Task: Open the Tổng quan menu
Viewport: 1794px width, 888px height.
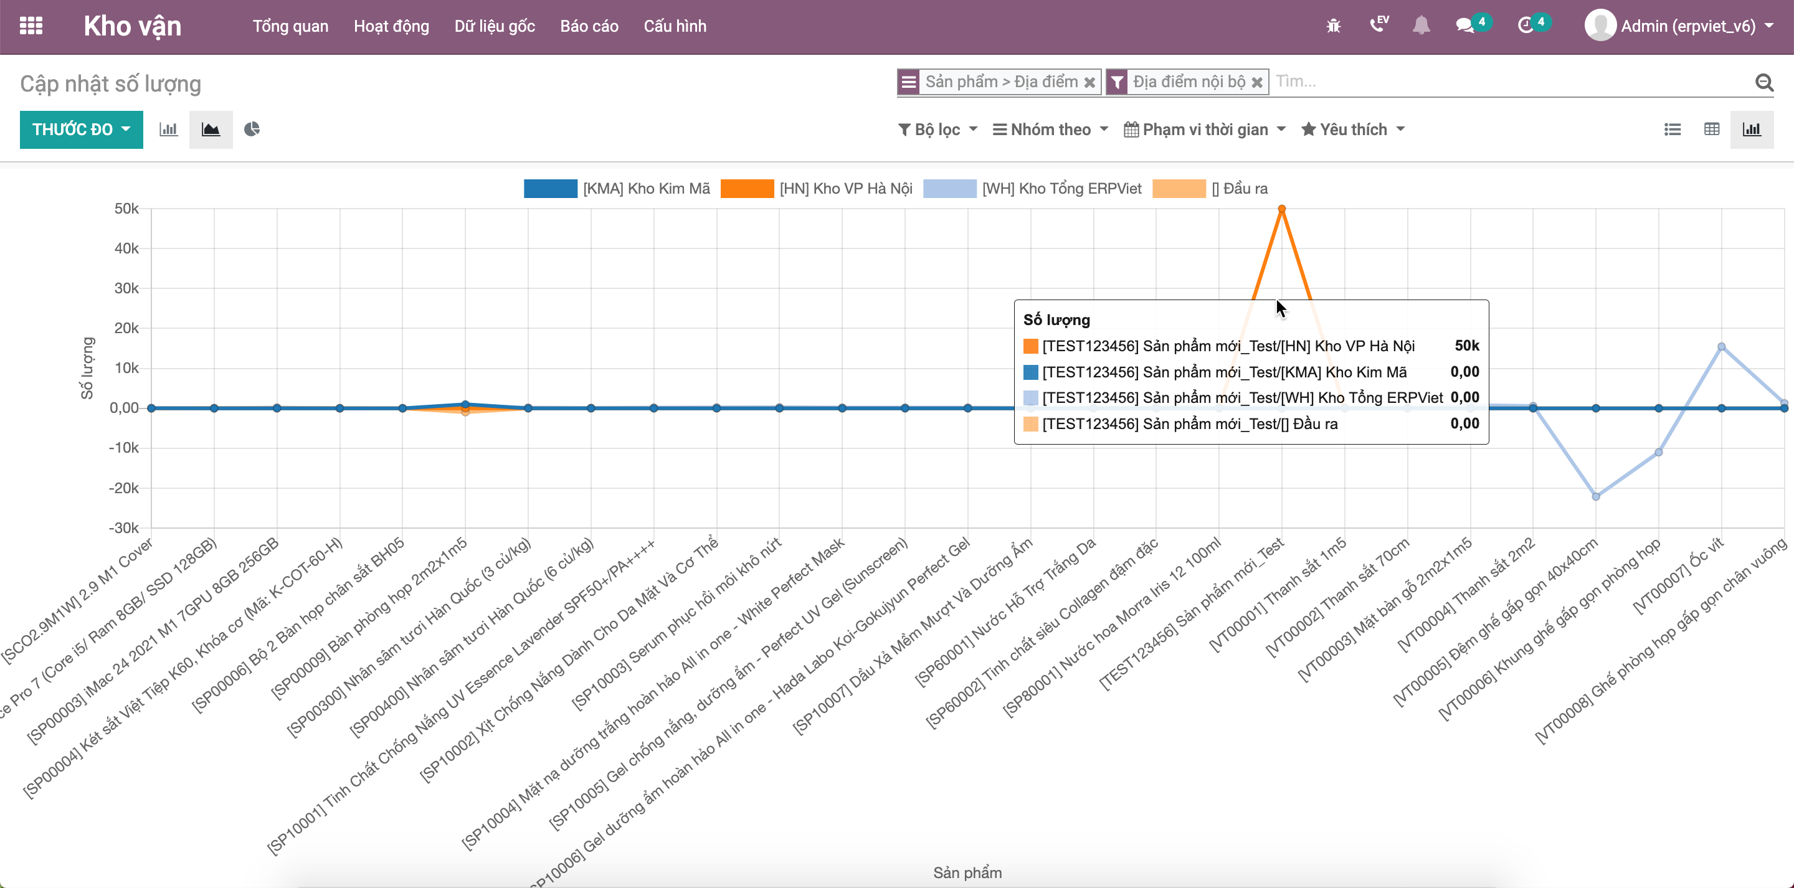Action: click(290, 27)
